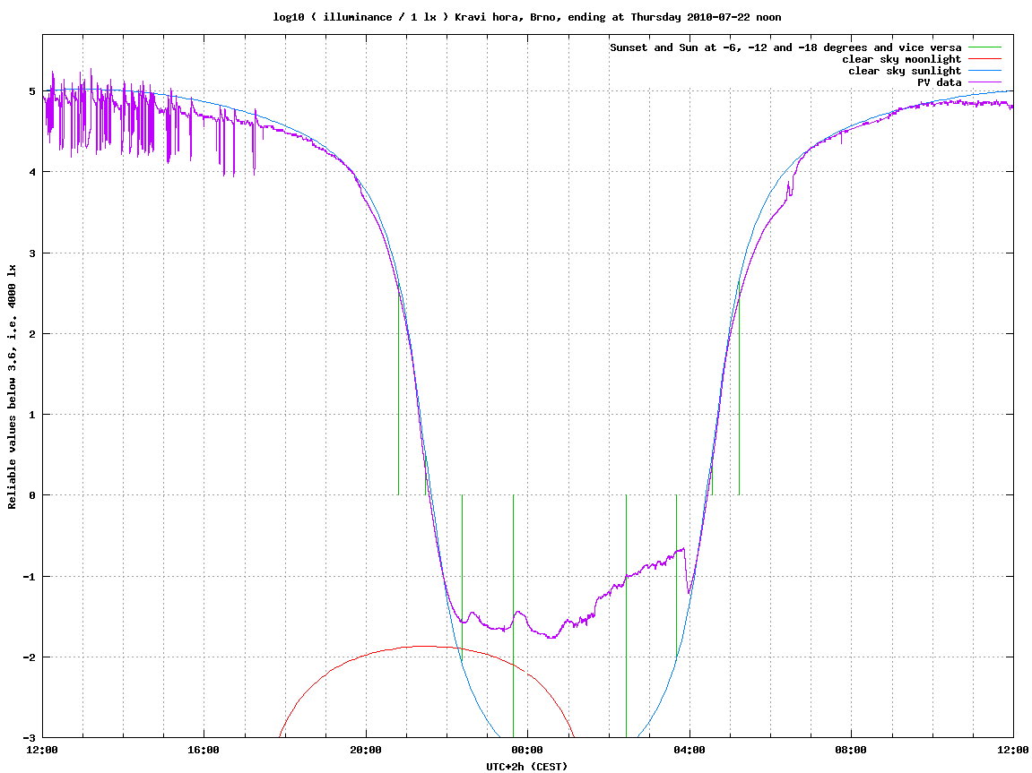This screenshot has height=773, width=1032.
Task: Select the 'PV data' legend label
Action: click(939, 82)
